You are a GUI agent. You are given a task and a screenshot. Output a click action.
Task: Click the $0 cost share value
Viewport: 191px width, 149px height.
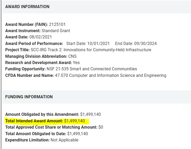coord(101,127)
